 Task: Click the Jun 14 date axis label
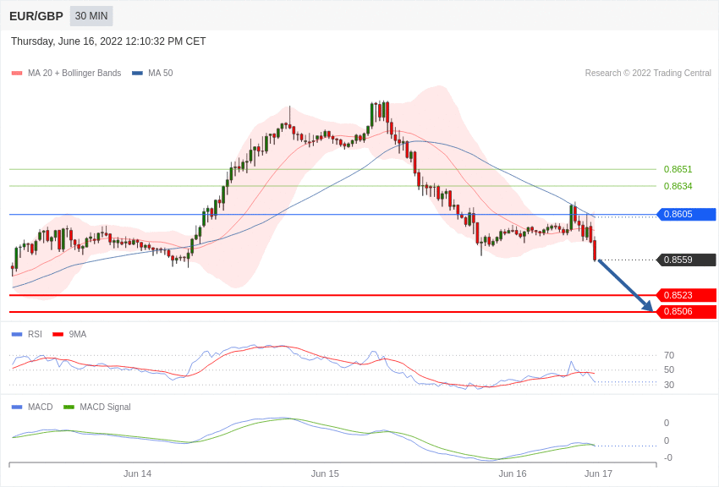point(137,473)
